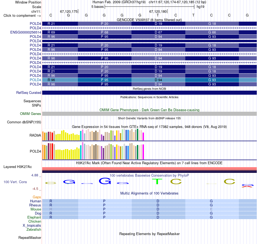This screenshot has width=257, height=244.
Task: Click the large blue G in PhyloP conservation
Action: click(x=105, y=181)
